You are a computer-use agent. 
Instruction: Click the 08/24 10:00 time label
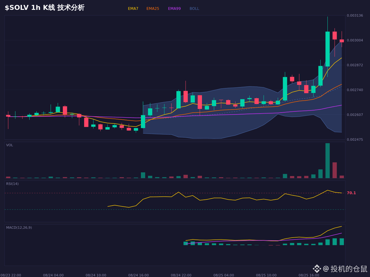(x=96, y=275)
